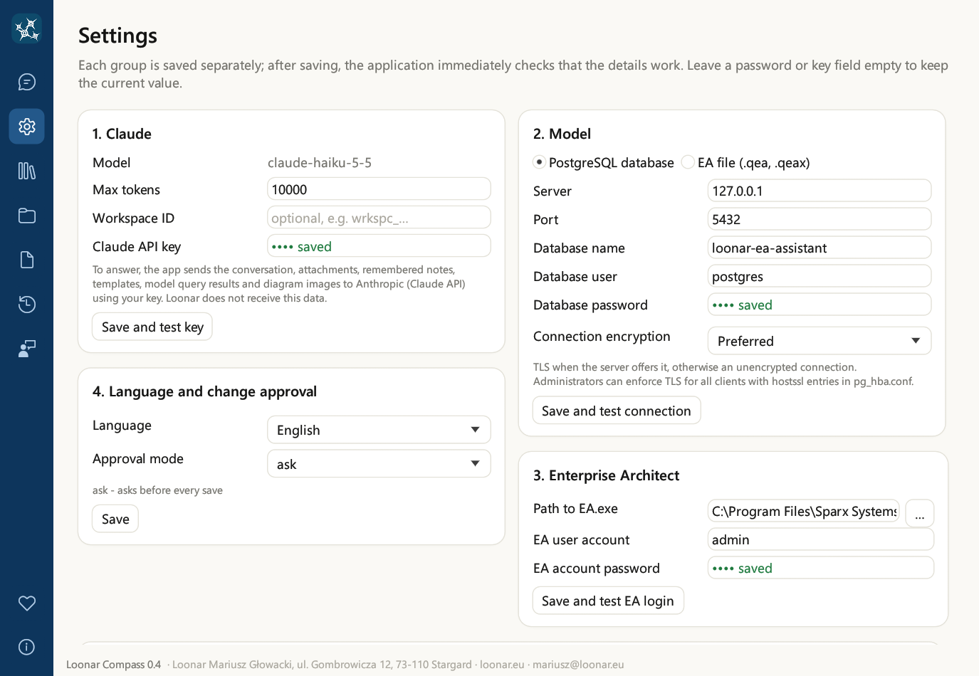Image resolution: width=979 pixels, height=676 pixels.
Task: Open the library books sidebar icon
Action: 26,171
